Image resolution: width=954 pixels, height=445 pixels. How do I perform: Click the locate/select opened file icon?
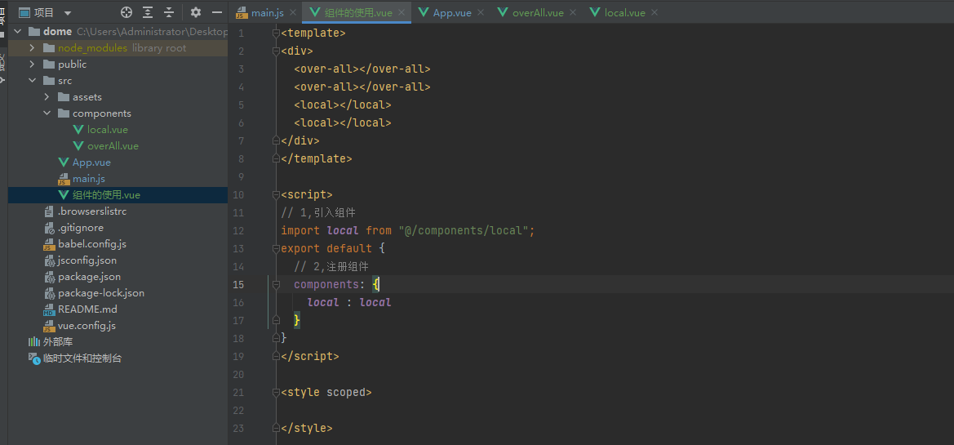(126, 12)
